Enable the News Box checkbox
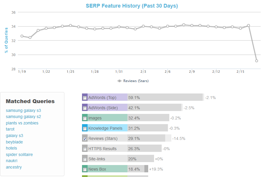 tap(85, 169)
